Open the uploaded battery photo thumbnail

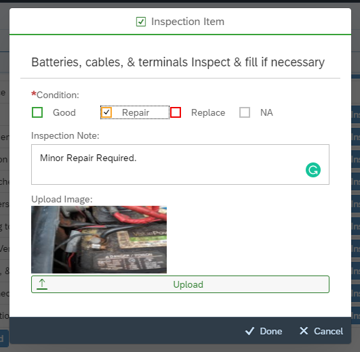[x=99, y=240]
